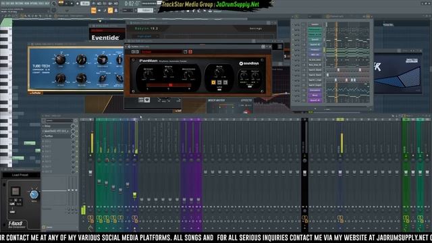Click the time display 0:02

[x=132, y=3]
